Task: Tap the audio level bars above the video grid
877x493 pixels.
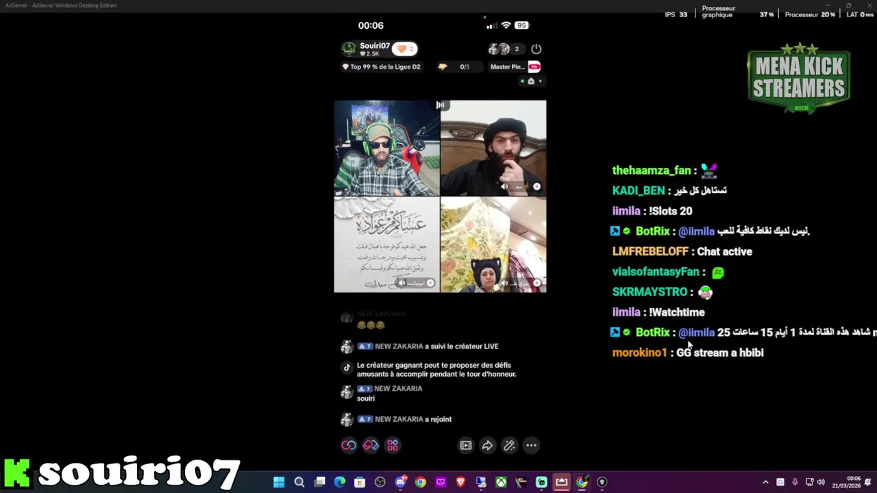Action: pos(441,105)
